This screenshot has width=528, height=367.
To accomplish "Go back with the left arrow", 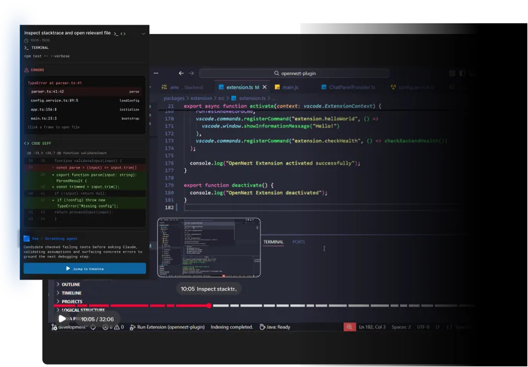I will point(181,73).
